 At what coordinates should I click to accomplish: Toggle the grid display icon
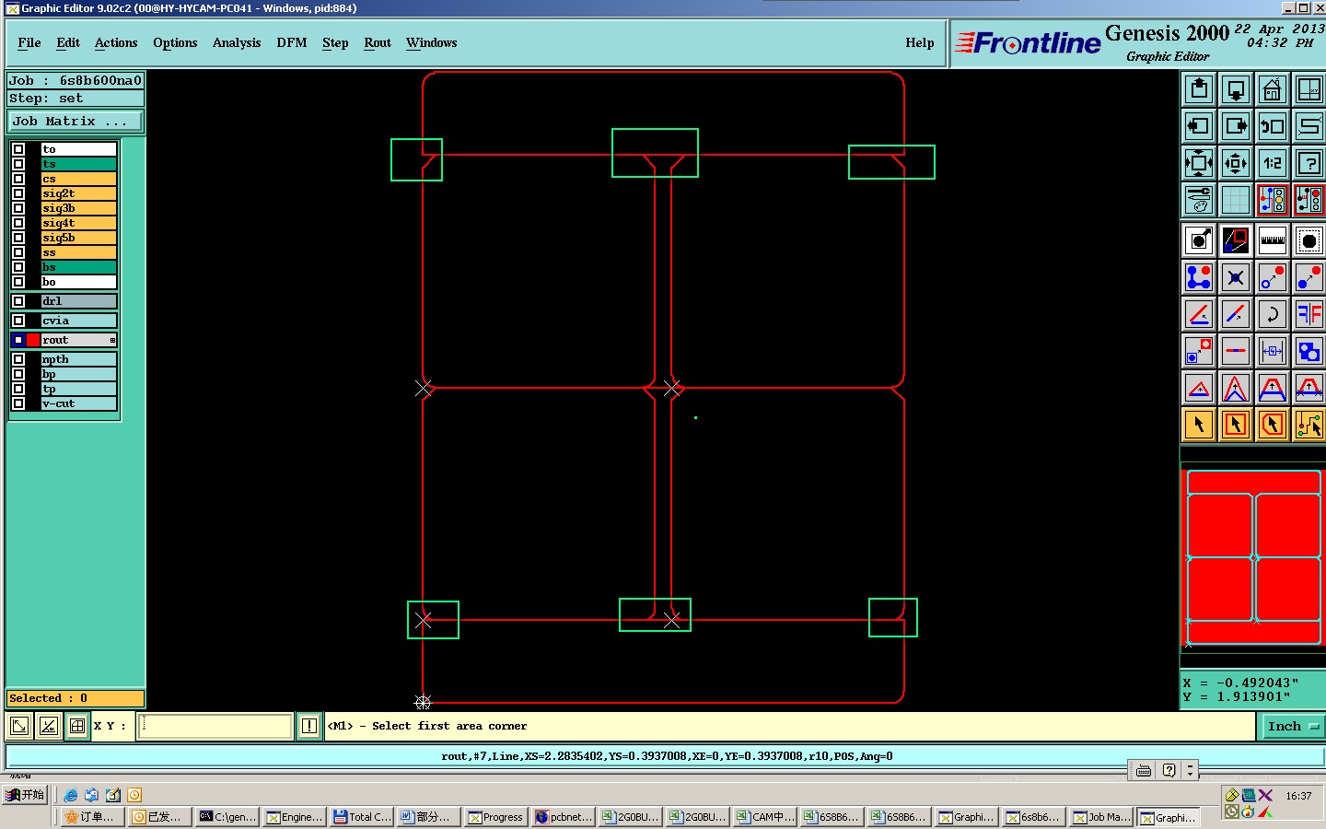point(1236,200)
